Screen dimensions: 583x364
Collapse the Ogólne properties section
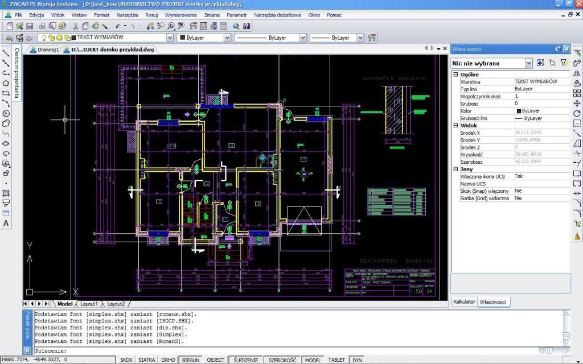click(455, 75)
